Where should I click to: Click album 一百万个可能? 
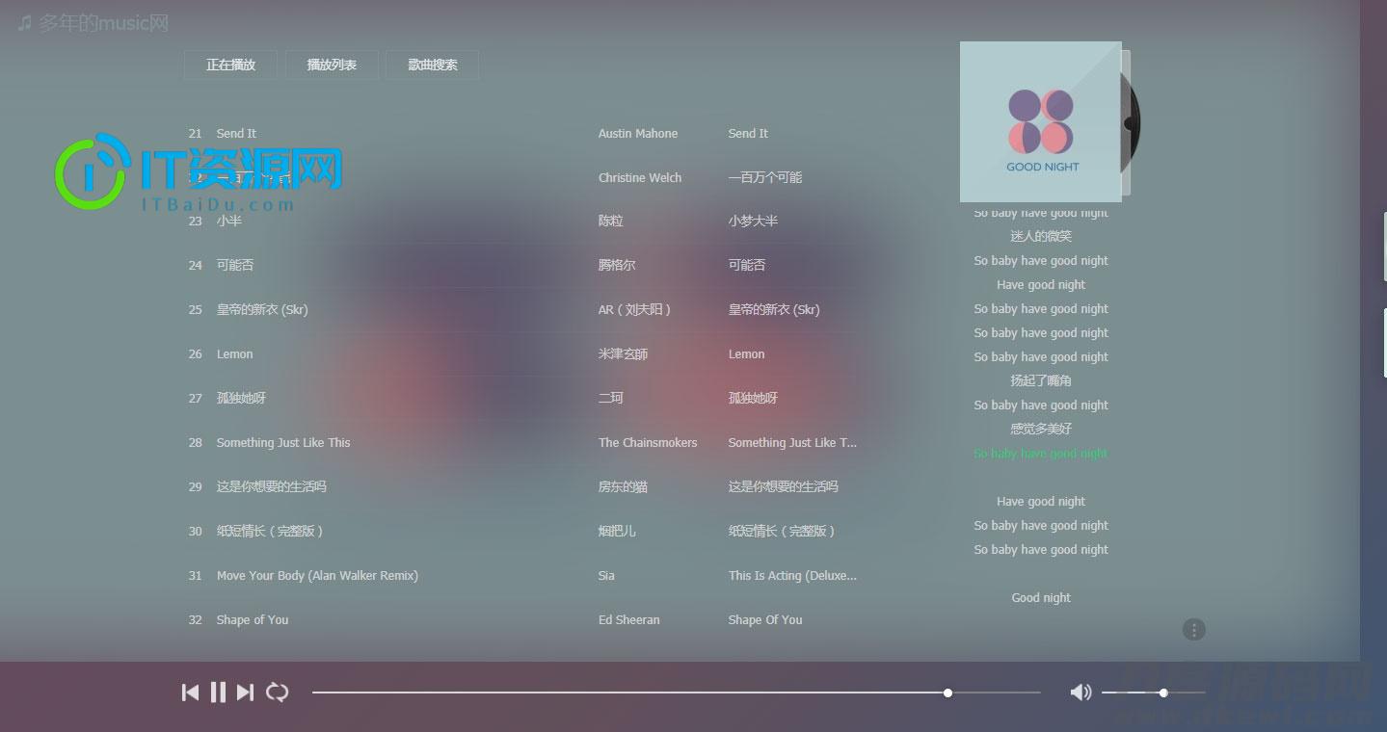(765, 177)
